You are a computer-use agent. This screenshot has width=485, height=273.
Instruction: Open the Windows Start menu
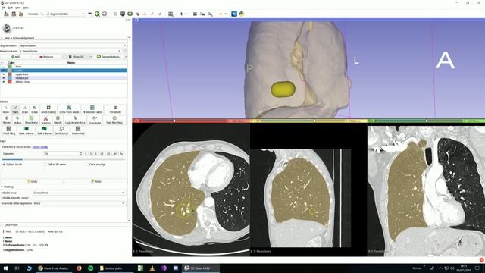5,268
